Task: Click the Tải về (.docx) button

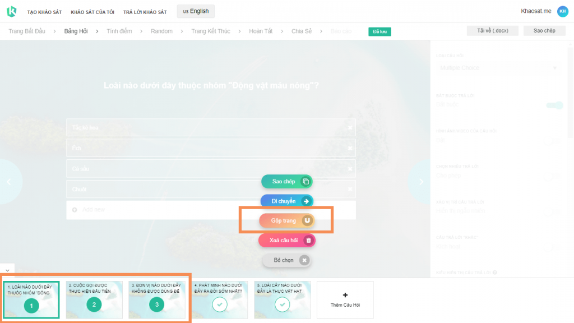Action: (x=492, y=31)
